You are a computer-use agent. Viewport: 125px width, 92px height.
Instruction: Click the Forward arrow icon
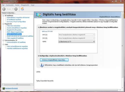tap(16, 9)
